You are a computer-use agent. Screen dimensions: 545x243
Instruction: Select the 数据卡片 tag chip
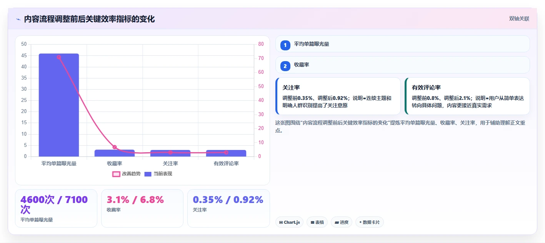click(x=370, y=222)
